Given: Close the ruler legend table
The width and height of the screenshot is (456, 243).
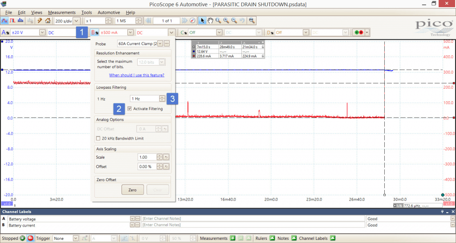Looking at the screenshot, I should (x=263, y=42).
